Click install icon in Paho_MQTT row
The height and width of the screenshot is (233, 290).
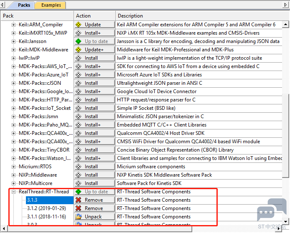[x=79, y=125]
